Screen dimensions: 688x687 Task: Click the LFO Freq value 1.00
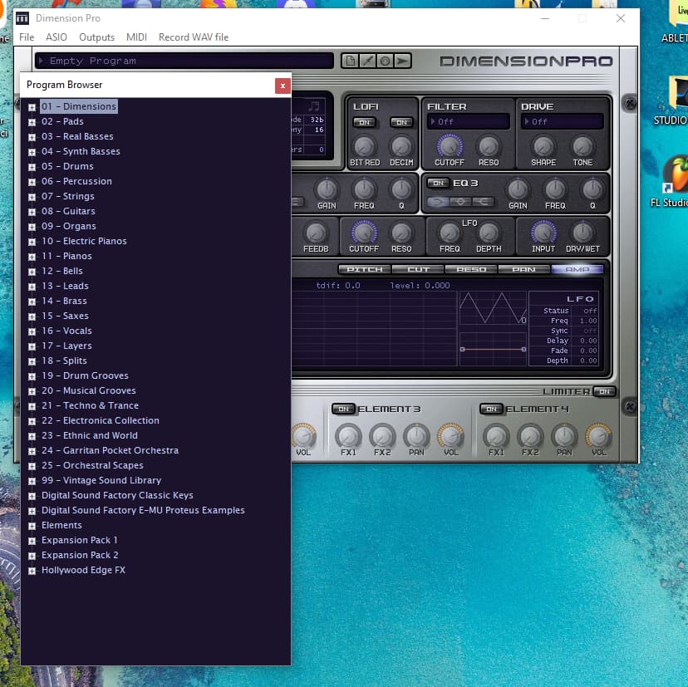pos(588,321)
